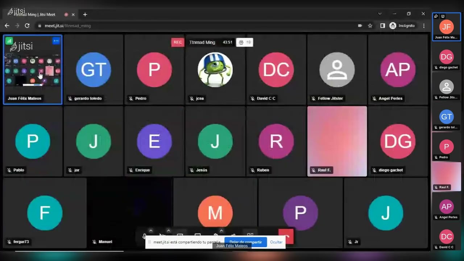Click the muted mic icon beside Manuel
Screen dimensions: 464x261
[x=94, y=242]
